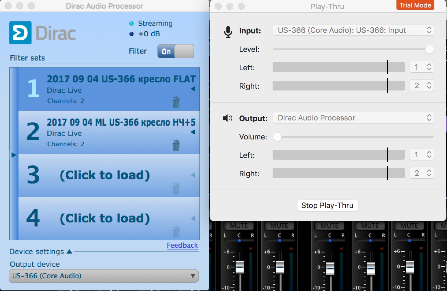Click arrow icon on empty slot 3
This screenshot has height=291, width=447.
click(x=193, y=175)
